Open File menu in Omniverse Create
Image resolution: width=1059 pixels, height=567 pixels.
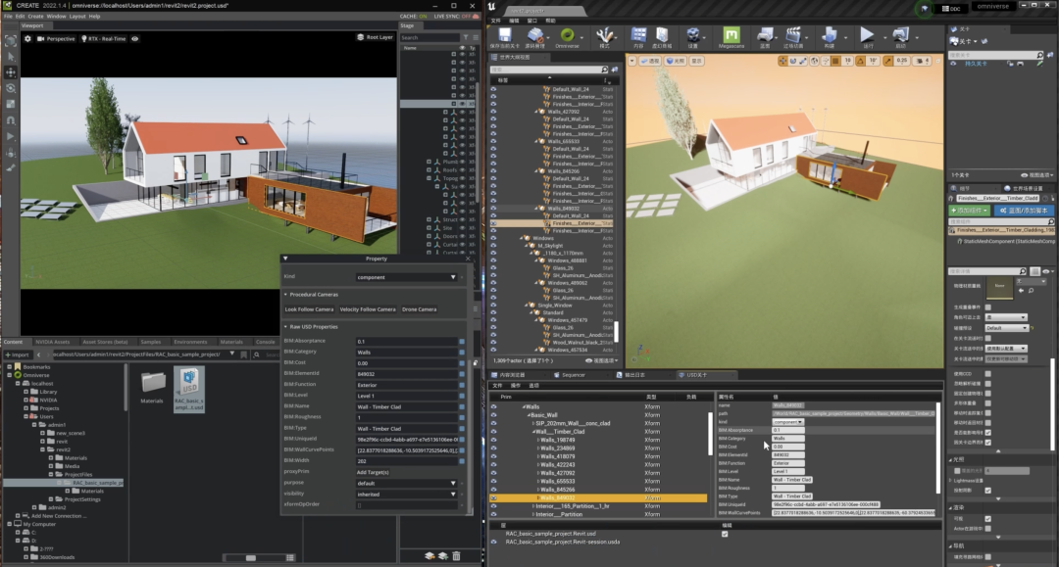[8, 17]
